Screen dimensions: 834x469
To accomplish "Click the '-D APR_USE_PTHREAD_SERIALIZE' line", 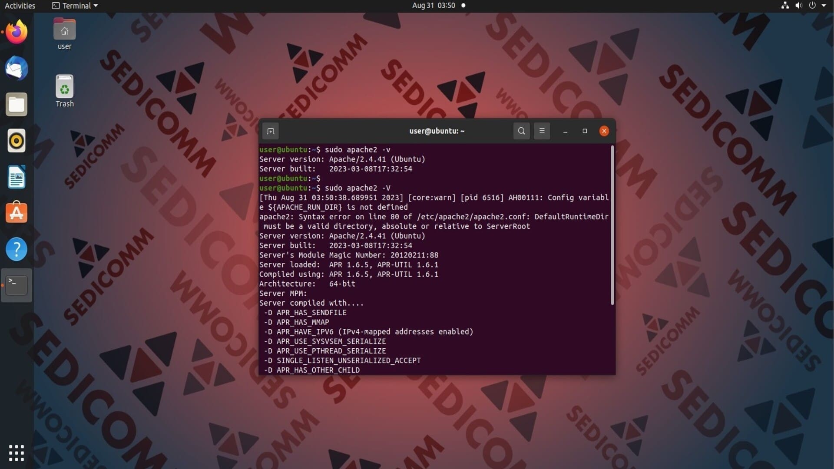I will point(324,350).
